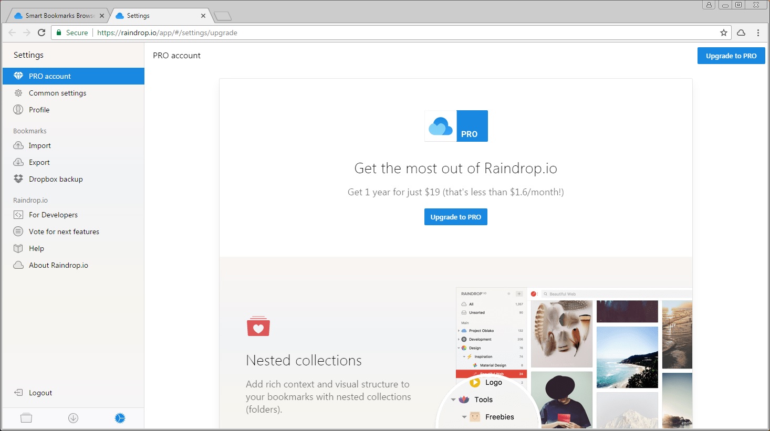
Task: Open the For Developers link
Action: click(x=73, y=215)
